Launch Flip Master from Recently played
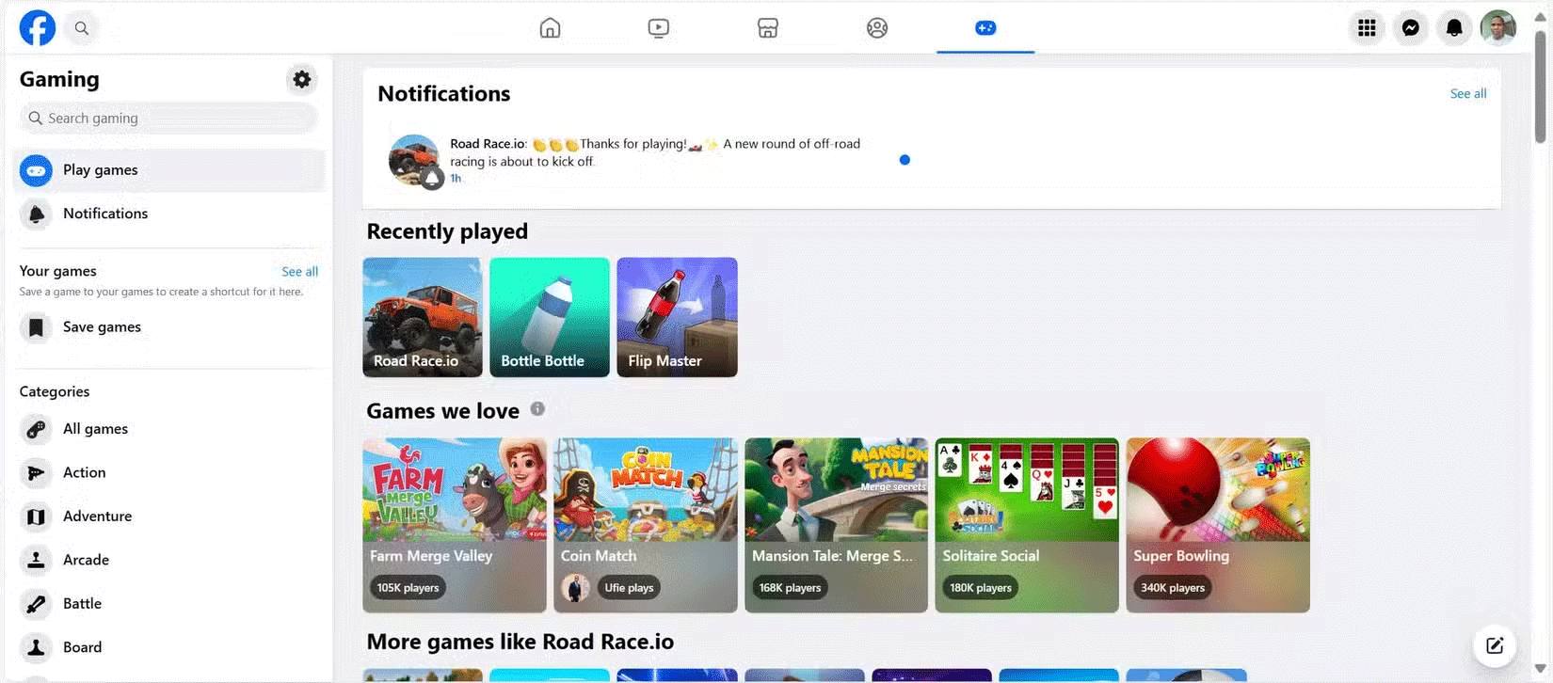1553x683 pixels. pyautogui.click(x=677, y=317)
